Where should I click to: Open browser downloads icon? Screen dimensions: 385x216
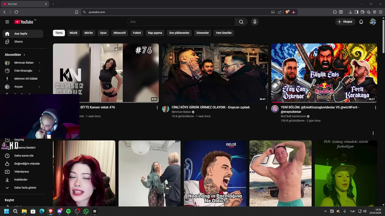350,12
